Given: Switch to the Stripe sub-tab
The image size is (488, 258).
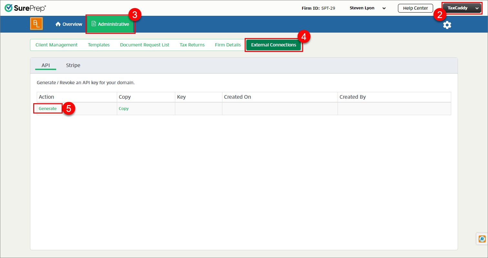Looking at the screenshot, I should pos(73,65).
